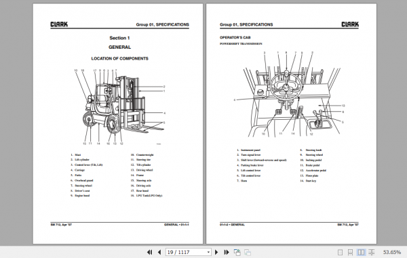Click the next view navigation icon
This screenshot has height=258, width=407.
tap(248, 252)
